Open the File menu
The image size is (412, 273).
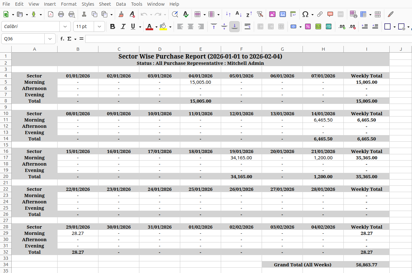tap(6, 4)
